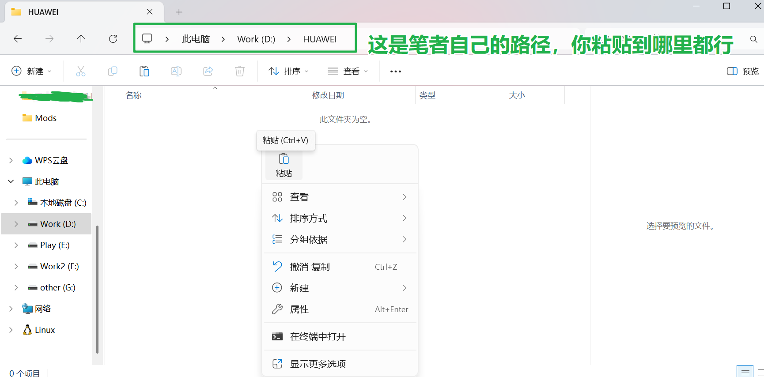
Task: Go back using the back arrow
Action: coord(18,39)
